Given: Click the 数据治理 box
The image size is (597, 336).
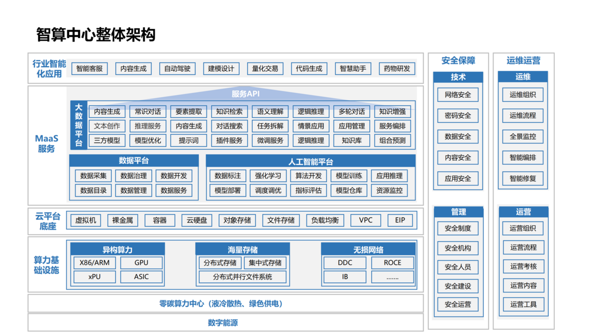Looking at the screenshot, I should pos(133,176).
